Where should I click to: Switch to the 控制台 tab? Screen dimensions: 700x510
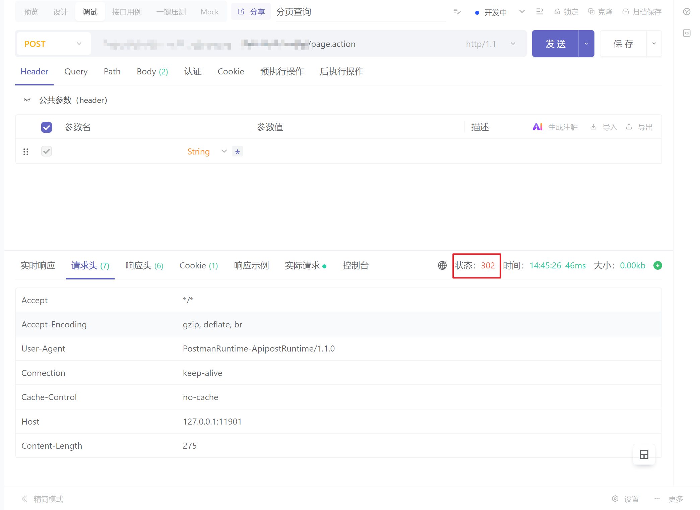(356, 265)
